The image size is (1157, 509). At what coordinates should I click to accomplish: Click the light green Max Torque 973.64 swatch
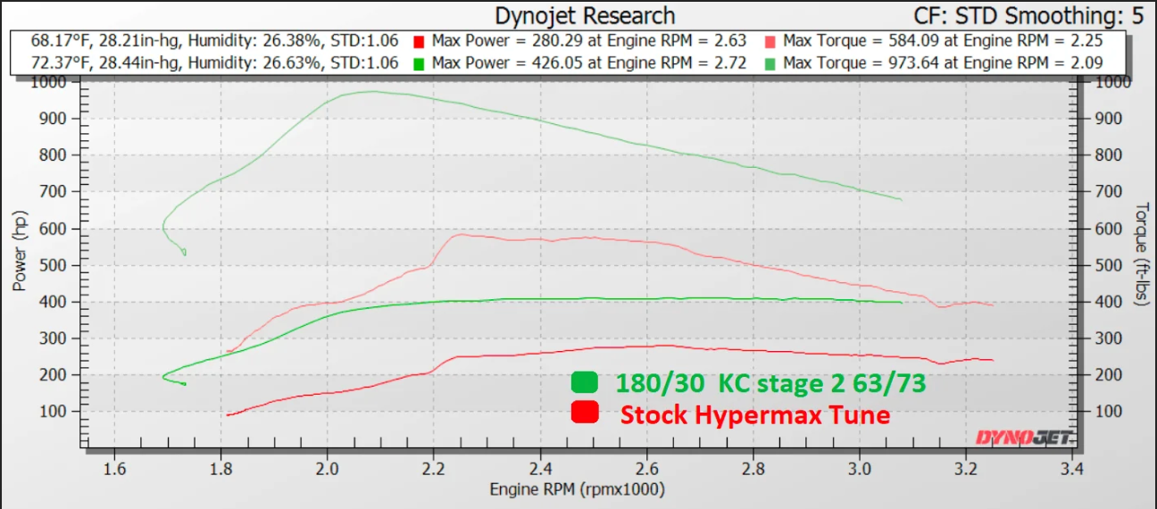(771, 63)
